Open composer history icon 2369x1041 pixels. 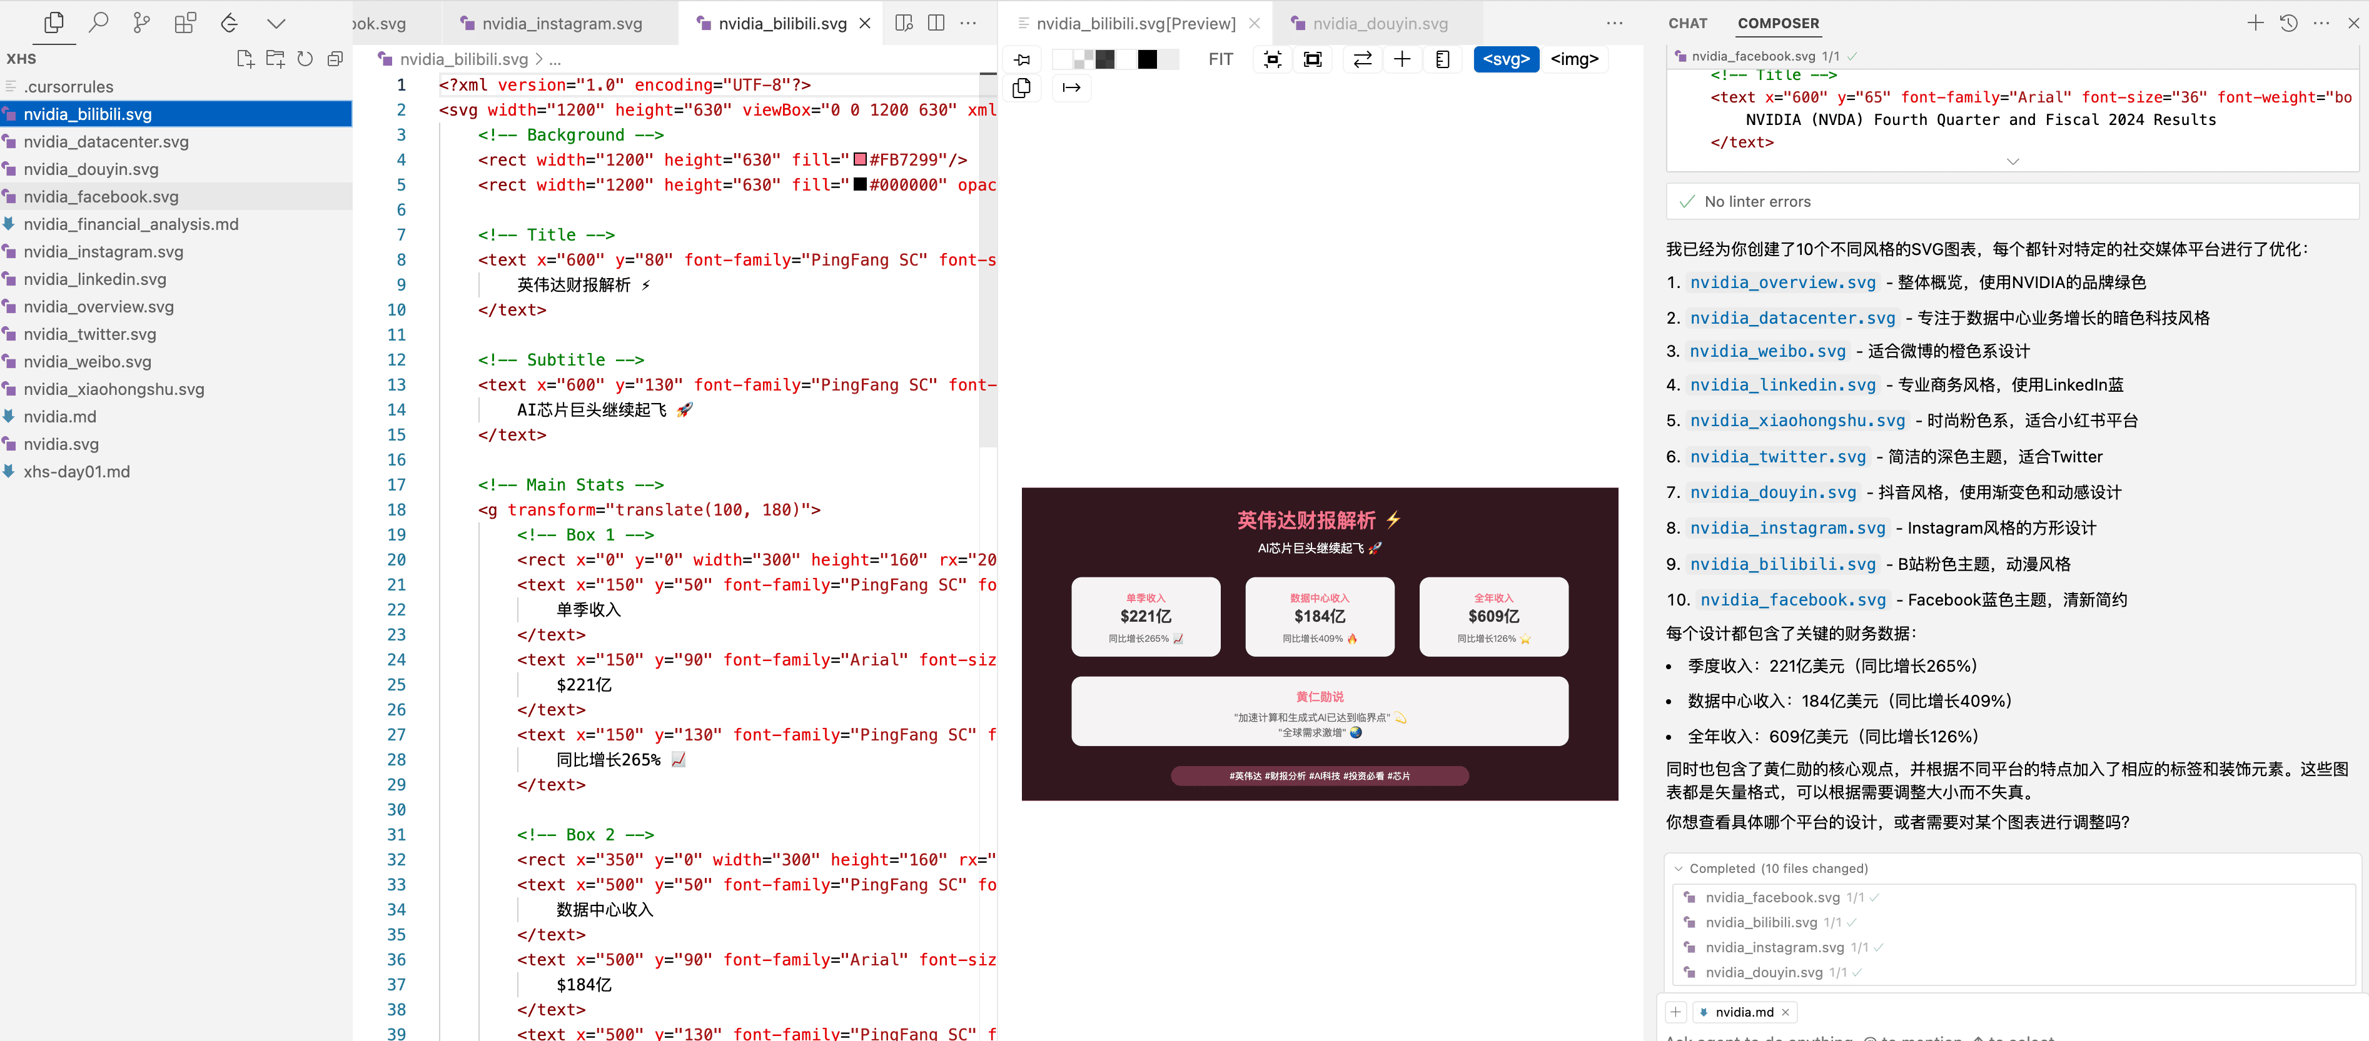(2289, 23)
